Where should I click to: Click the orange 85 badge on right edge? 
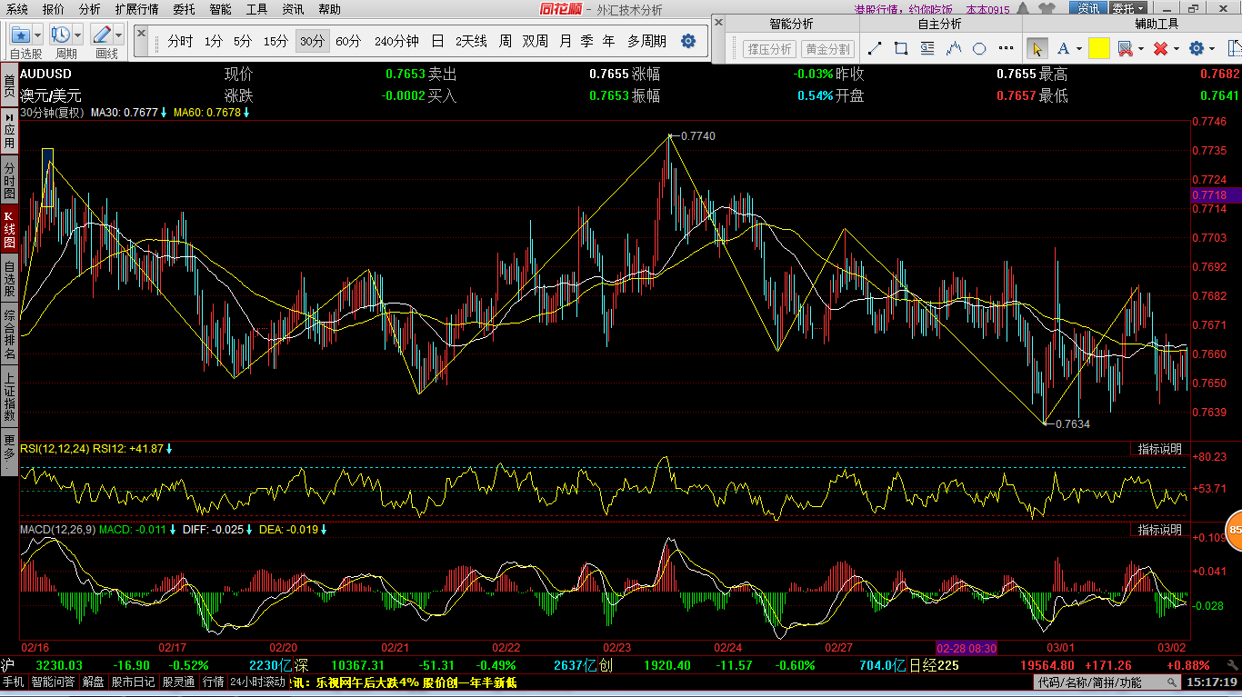tap(1235, 531)
